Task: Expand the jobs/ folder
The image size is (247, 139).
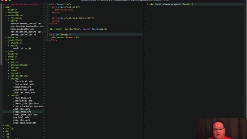Action: coord(11,51)
